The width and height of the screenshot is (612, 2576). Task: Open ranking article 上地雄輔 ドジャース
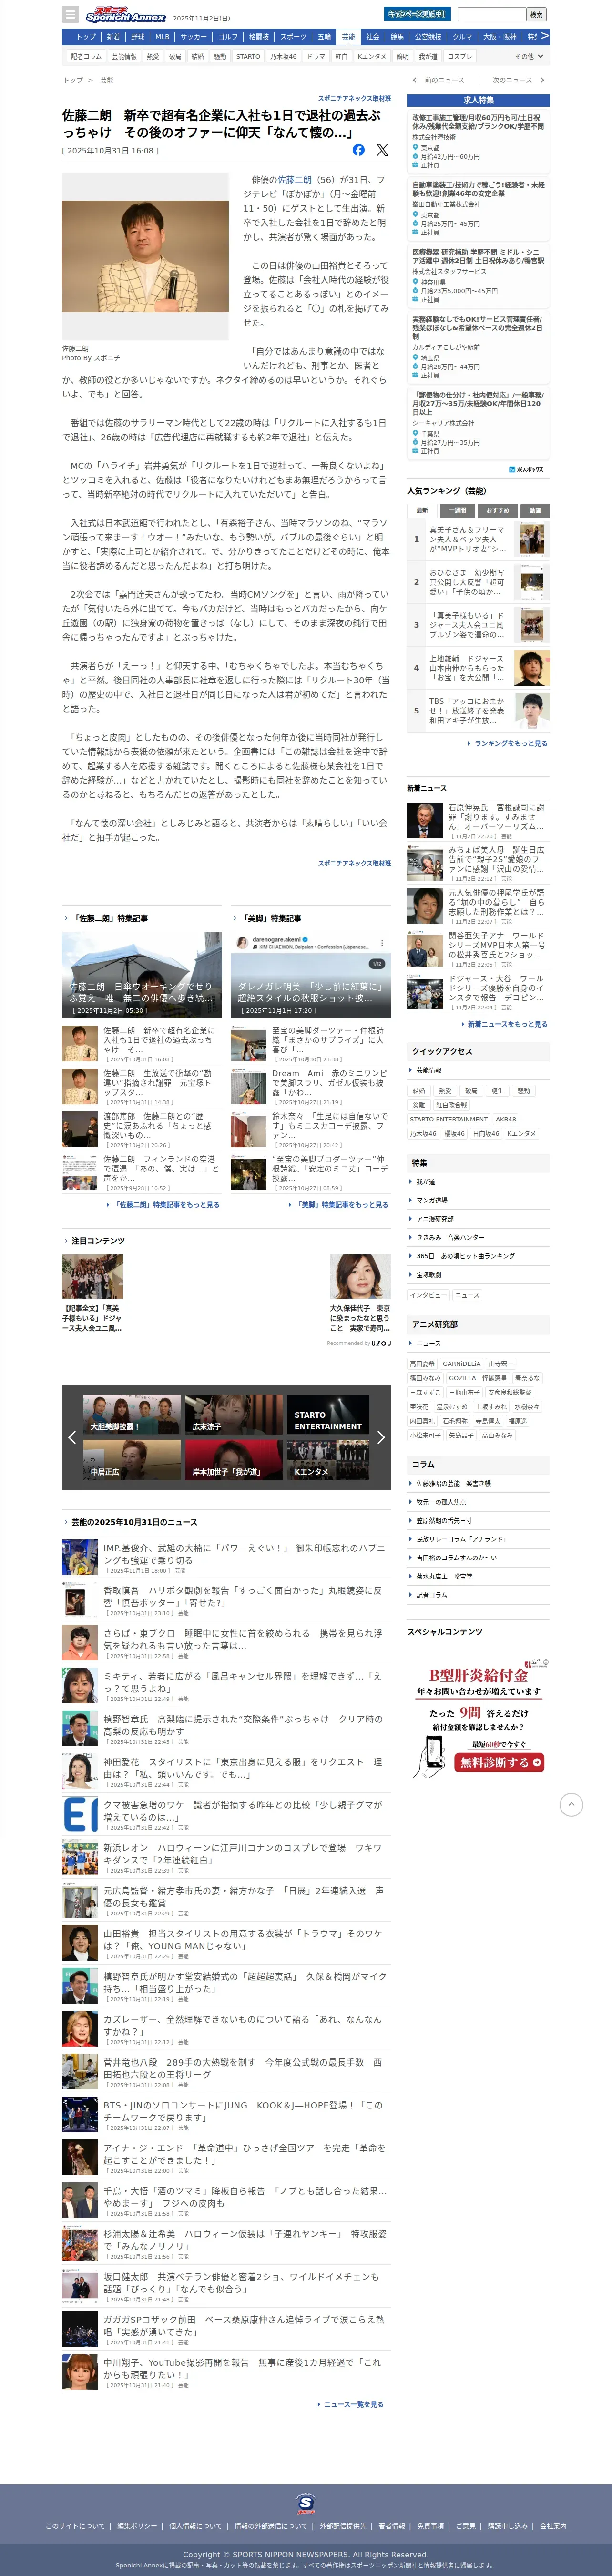(467, 668)
